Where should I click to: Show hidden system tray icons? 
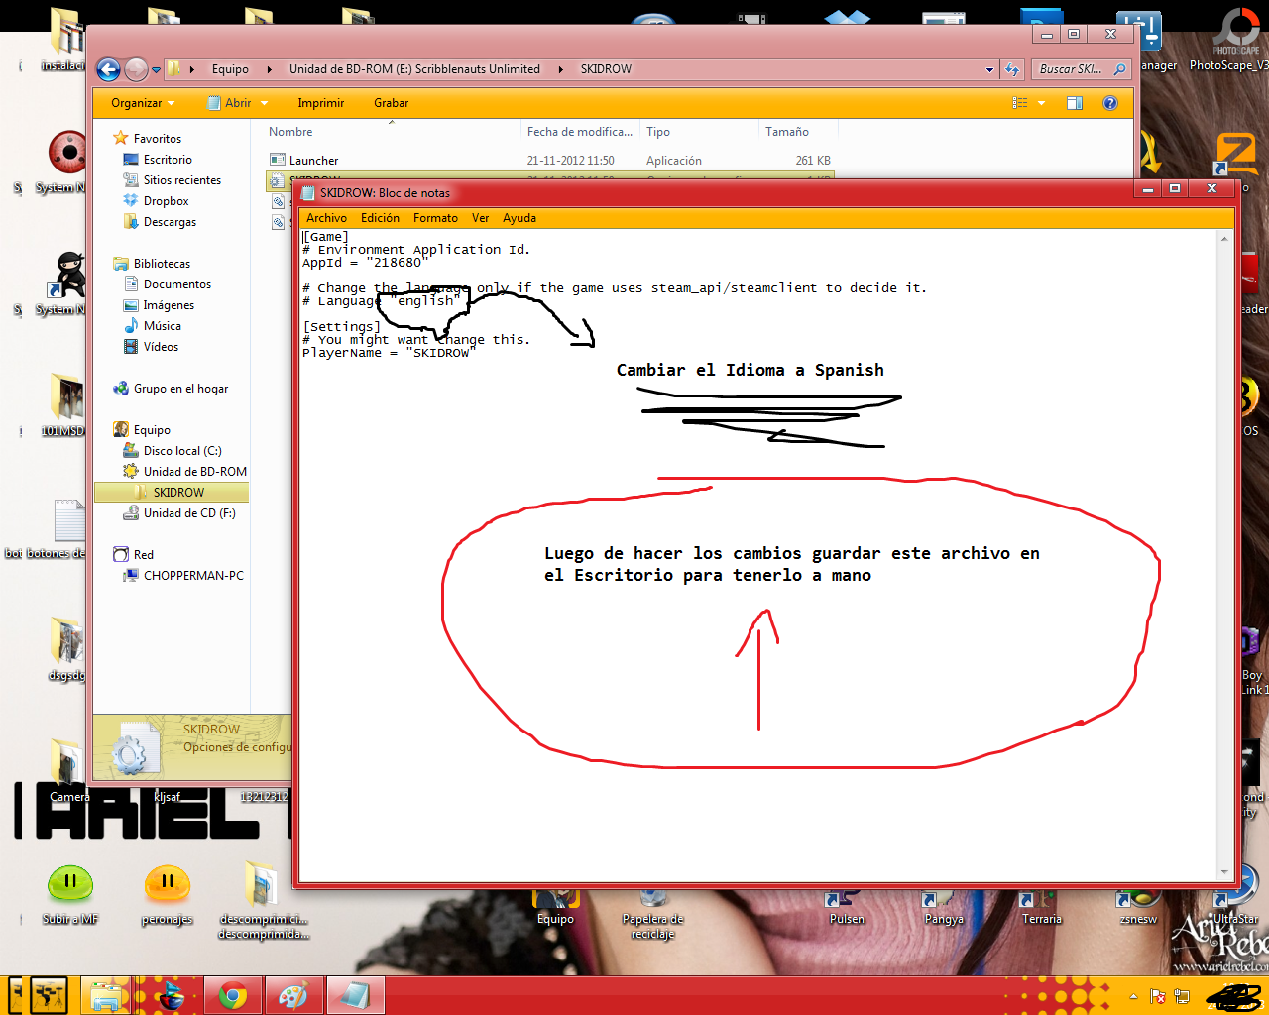coord(1133,996)
